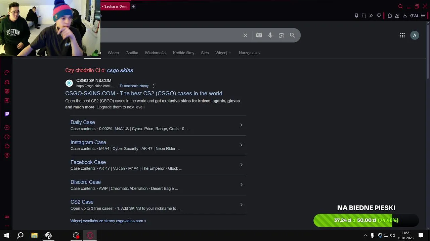The height and width of the screenshot is (241, 430).
Task: Open the AI assistant button
Action: [414, 16]
